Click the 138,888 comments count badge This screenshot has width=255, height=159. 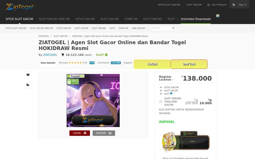(x=116, y=63)
